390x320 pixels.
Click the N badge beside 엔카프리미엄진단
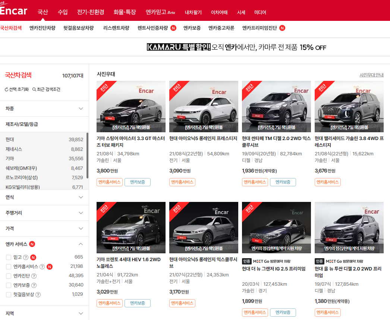point(282,28)
